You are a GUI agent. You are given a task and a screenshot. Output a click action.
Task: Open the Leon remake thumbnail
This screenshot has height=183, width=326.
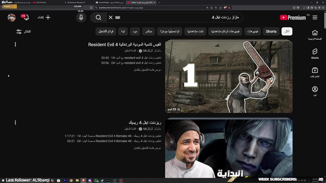[229, 148]
